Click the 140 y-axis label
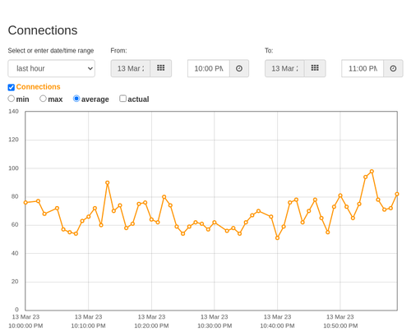Image resolution: width=411 pixels, height=331 pixels. click(13, 112)
